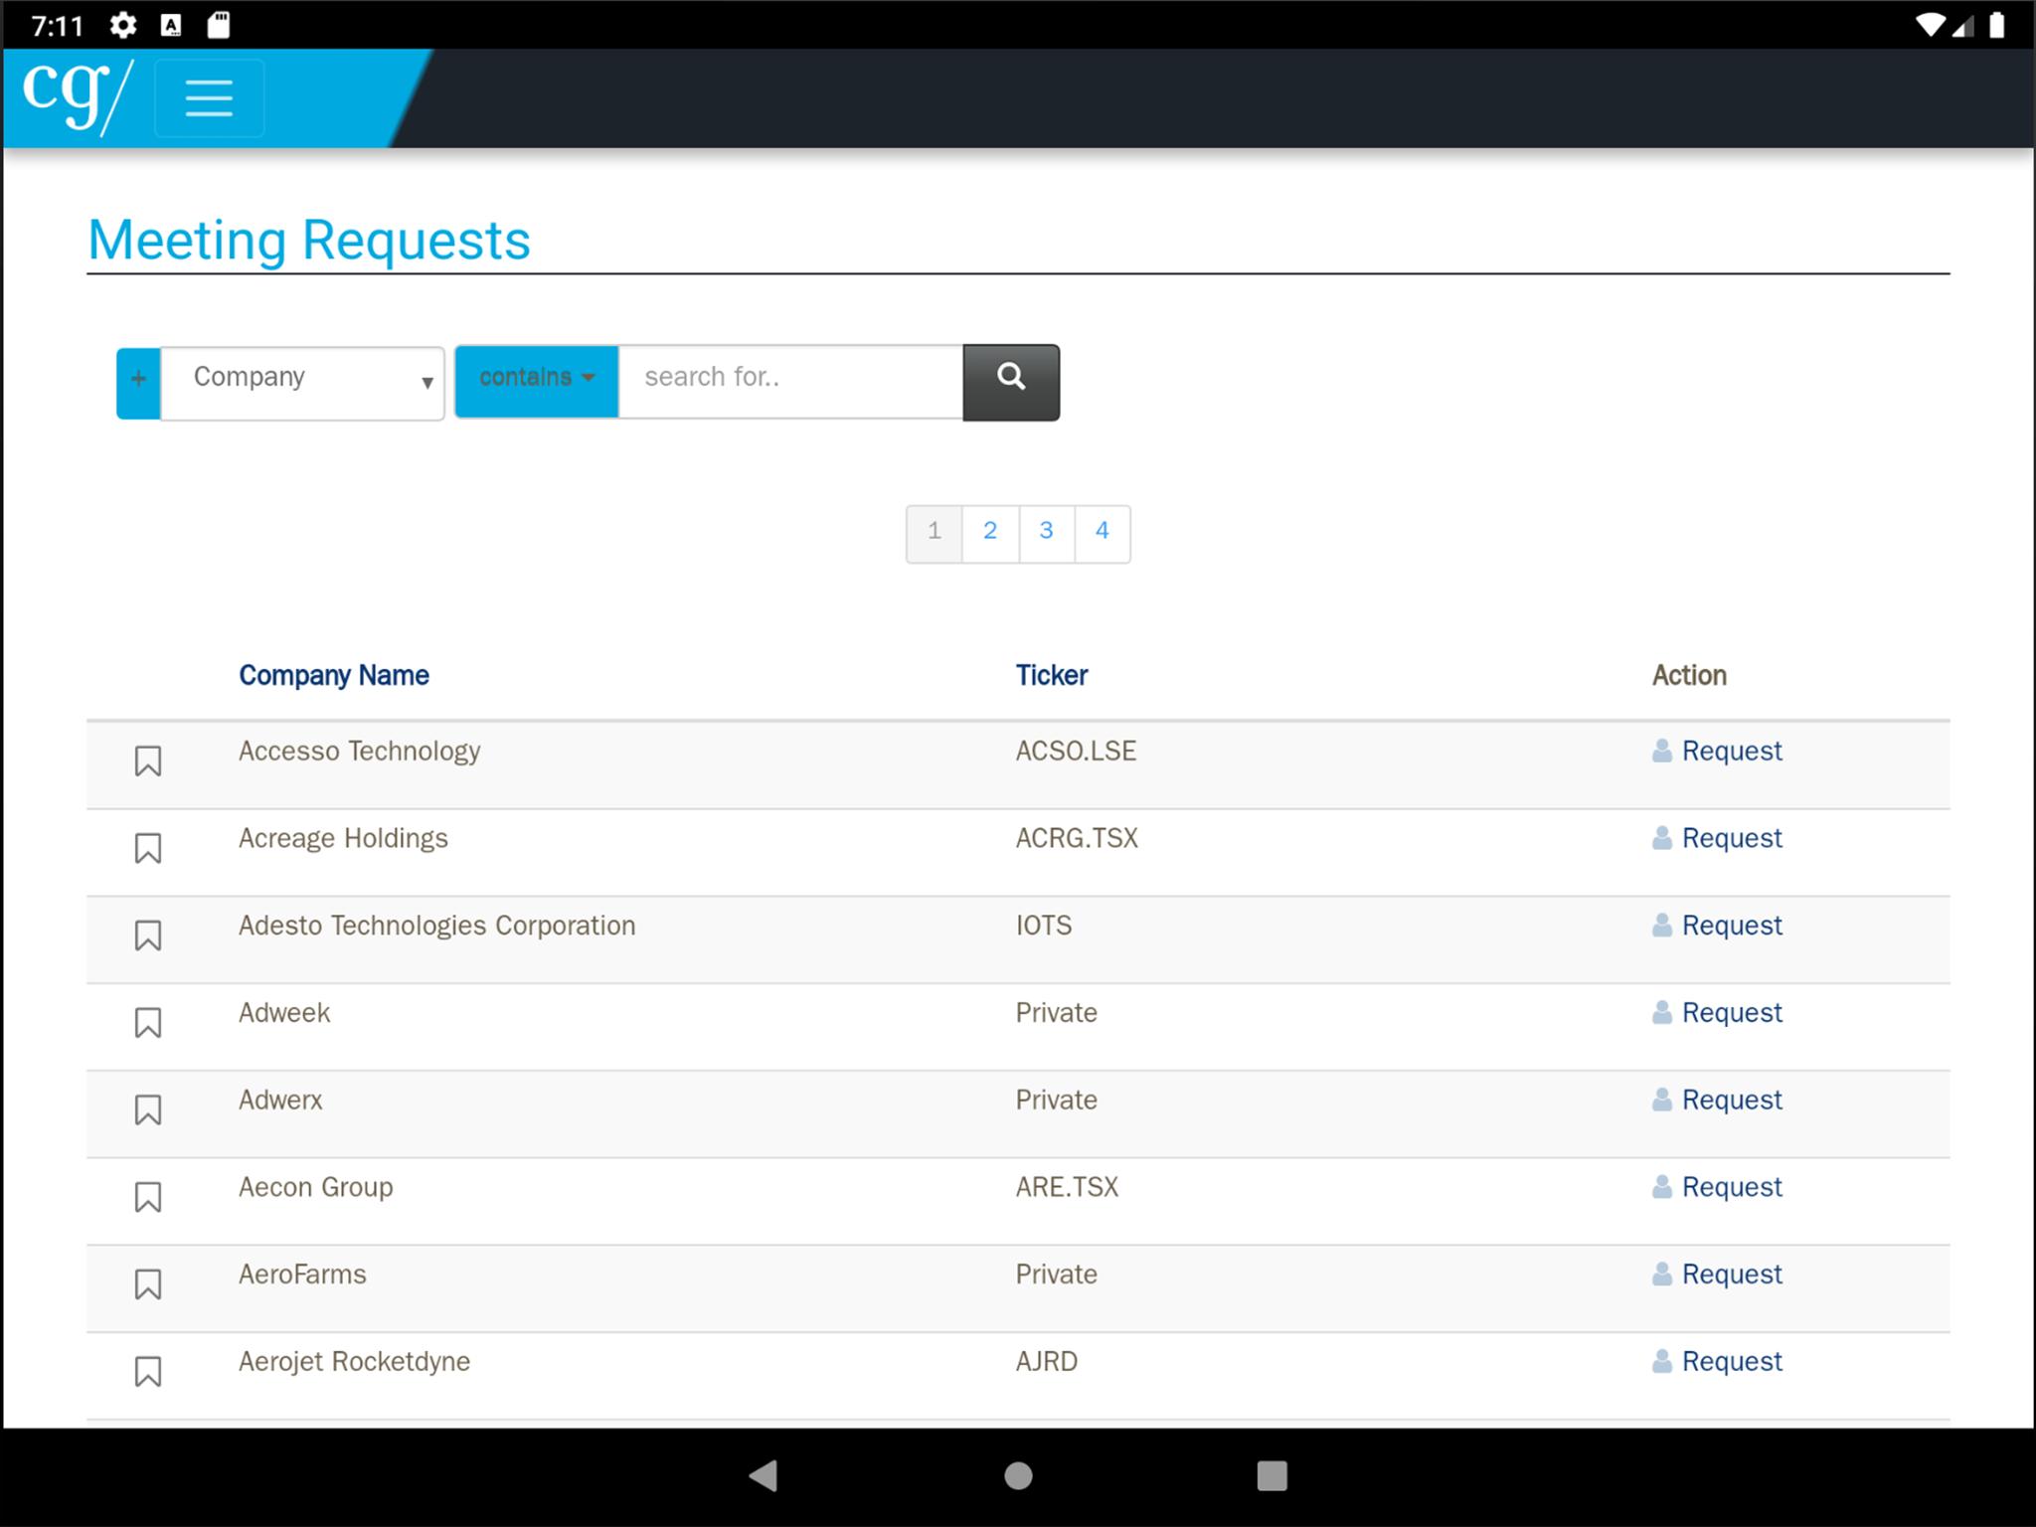The height and width of the screenshot is (1527, 2036).
Task: Bookmark Acreage Holdings row
Action: click(x=148, y=848)
